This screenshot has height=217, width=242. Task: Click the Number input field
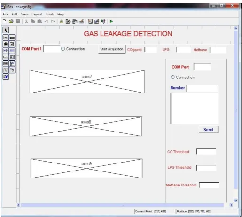(x=203, y=88)
